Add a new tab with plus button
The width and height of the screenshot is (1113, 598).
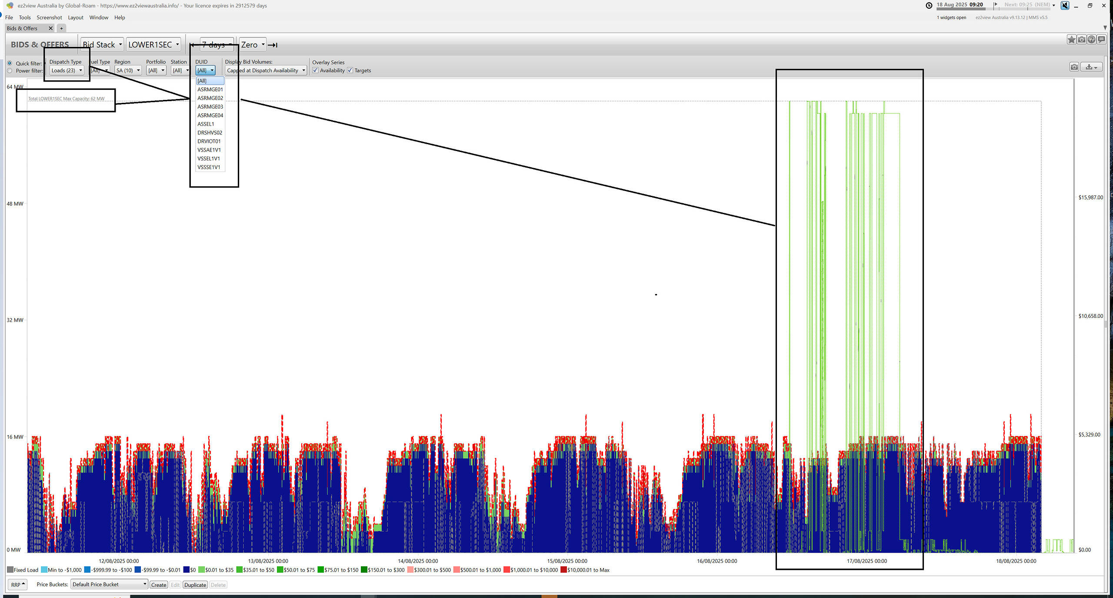(61, 28)
